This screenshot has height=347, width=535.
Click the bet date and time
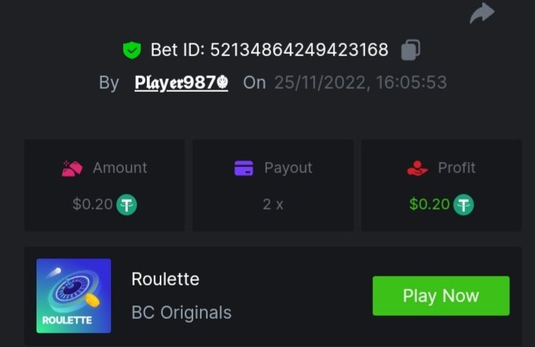click(x=360, y=83)
